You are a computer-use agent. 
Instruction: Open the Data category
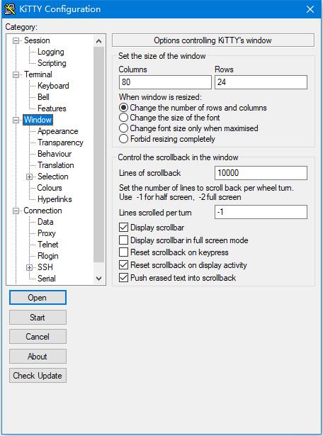(45, 222)
